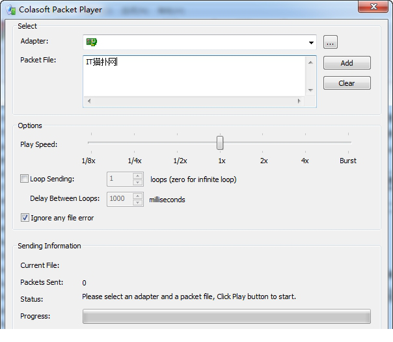Click the adapter browse ellipsis button
The width and height of the screenshot is (393, 342).
(x=331, y=42)
